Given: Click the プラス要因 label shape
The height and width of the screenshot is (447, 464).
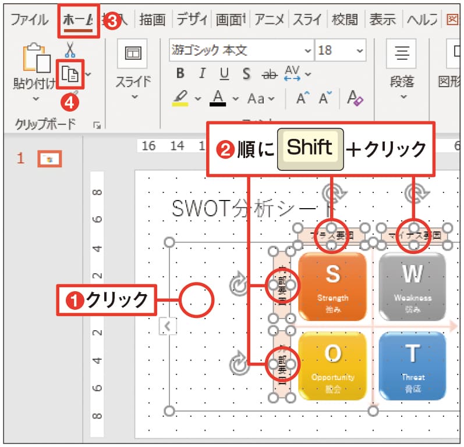Looking at the screenshot, I should tap(331, 236).
